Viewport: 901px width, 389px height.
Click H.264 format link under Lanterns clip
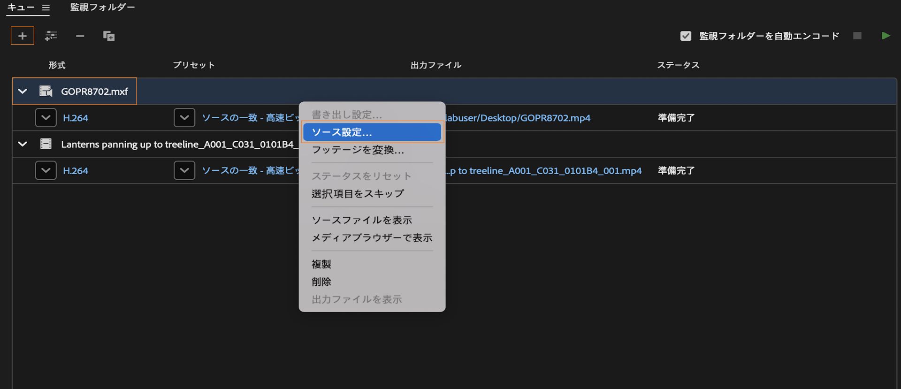click(76, 171)
